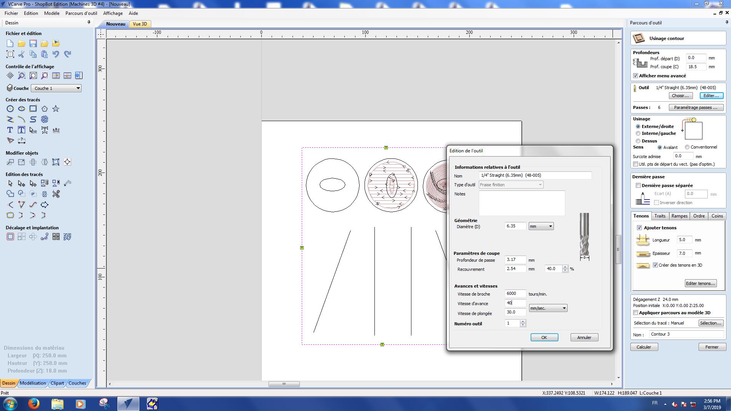This screenshot has width=731, height=411.
Task: Click the Offset vectors icon
Action: [x=10, y=237]
